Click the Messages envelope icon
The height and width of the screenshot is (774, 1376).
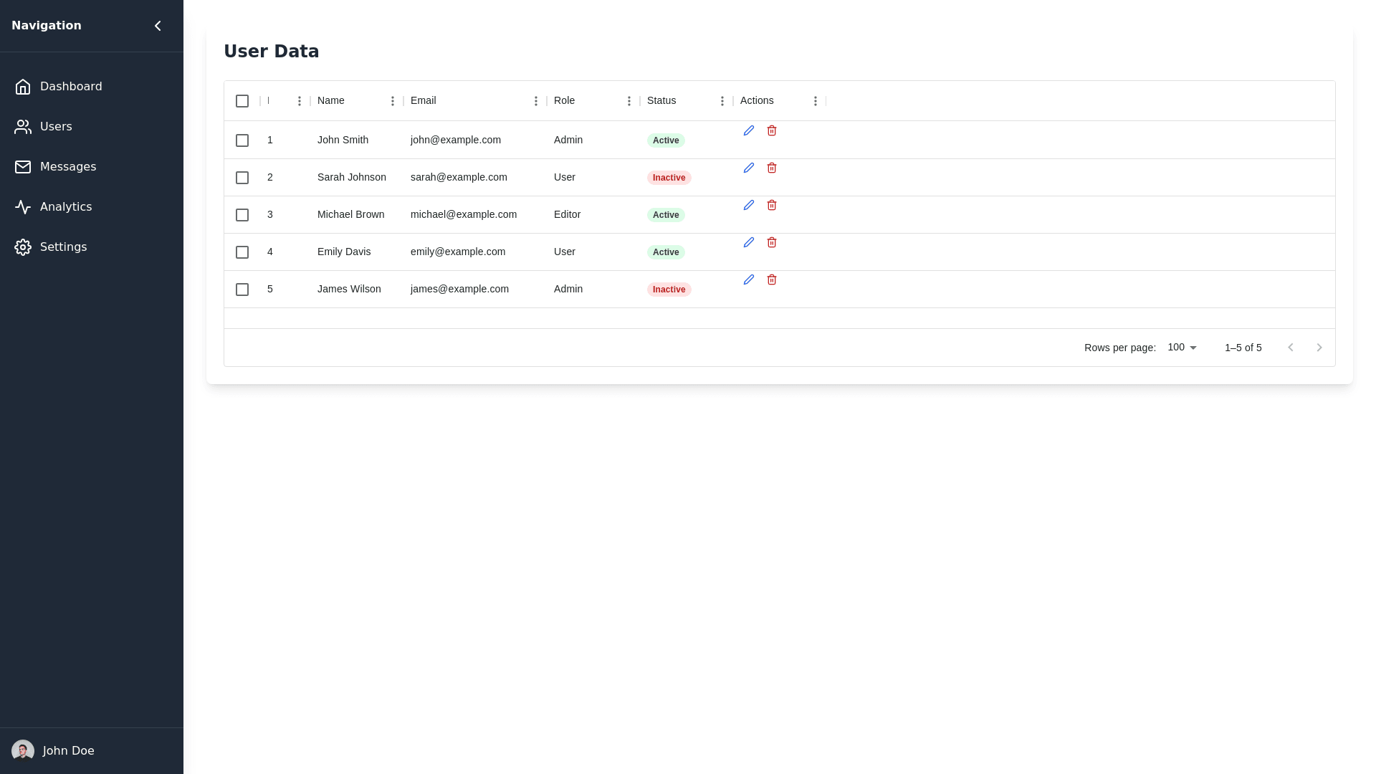(x=23, y=167)
